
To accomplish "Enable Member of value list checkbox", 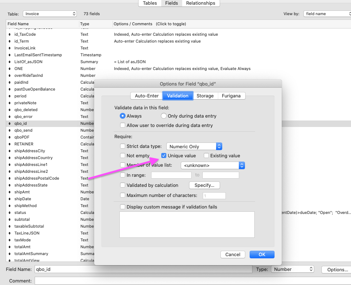I will point(122,165).
